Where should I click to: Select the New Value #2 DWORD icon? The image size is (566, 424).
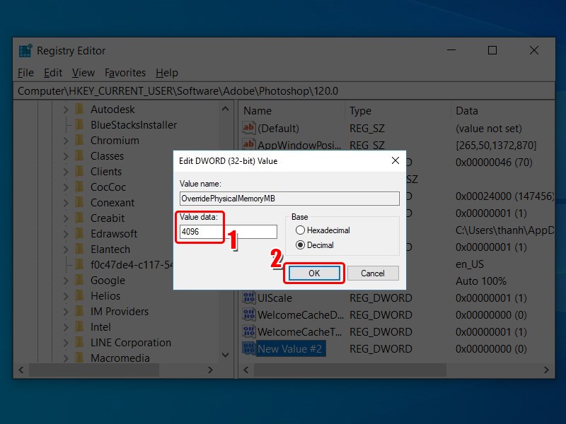click(x=248, y=349)
